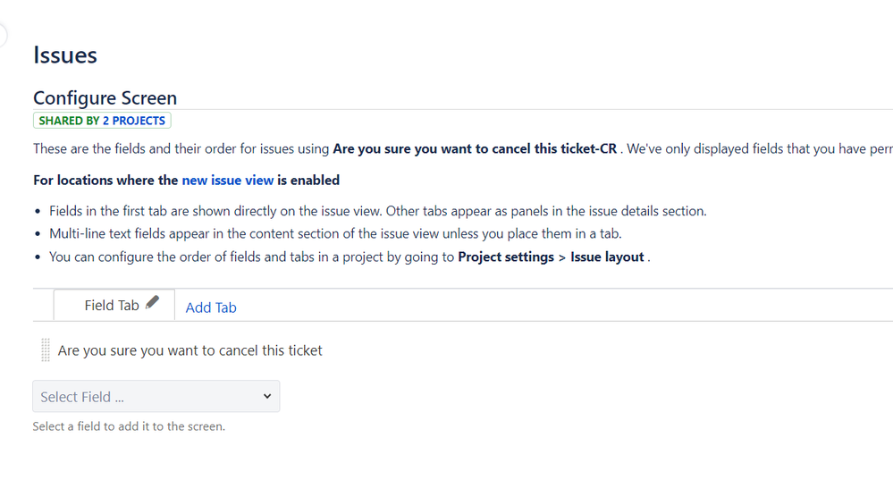The width and height of the screenshot is (893, 480).
Task: Click the 'Select a field to add it' helper text
Action: (x=129, y=426)
